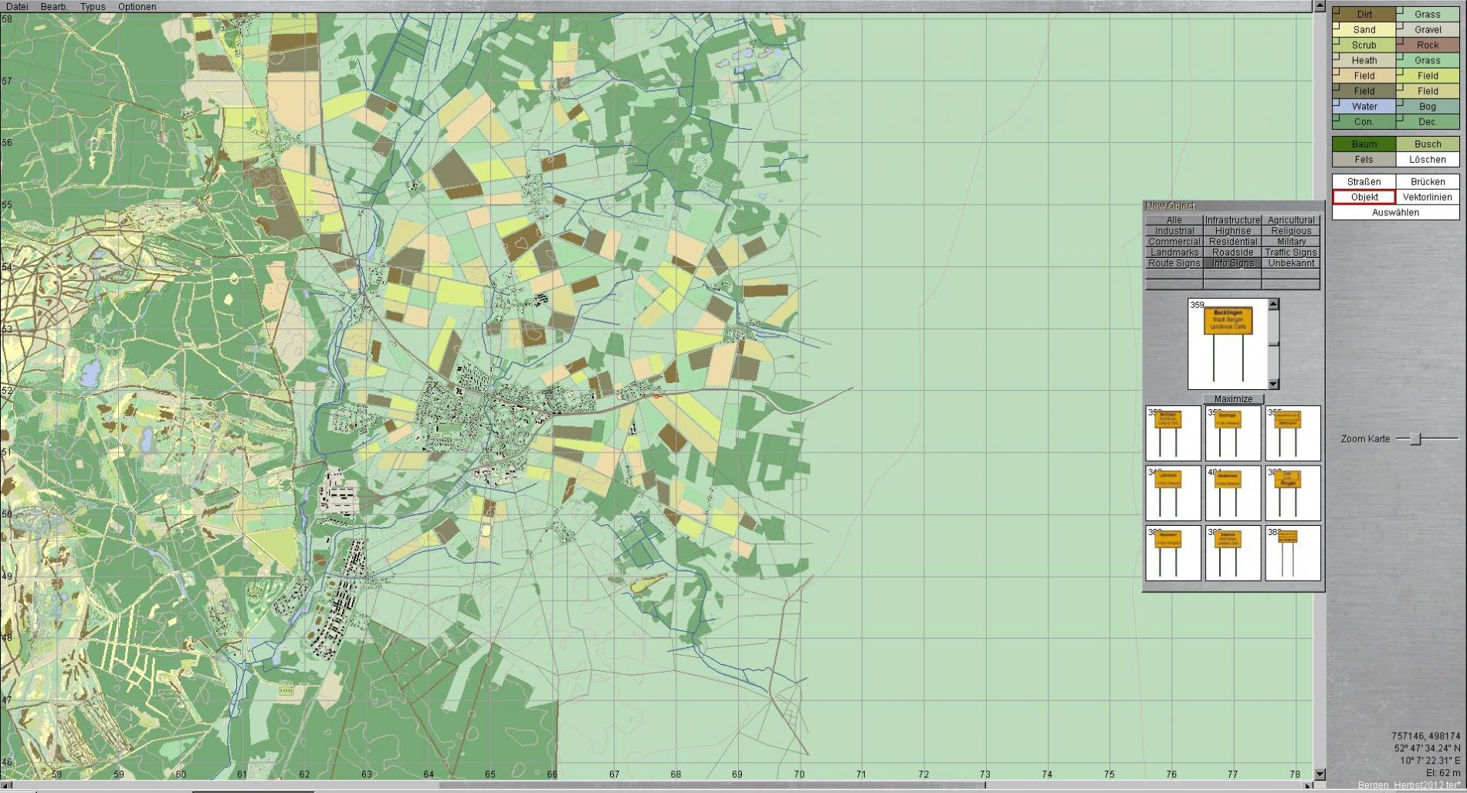Open the Datei menu
The height and width of the screenshot is (793, 1467).
[17, 6]
